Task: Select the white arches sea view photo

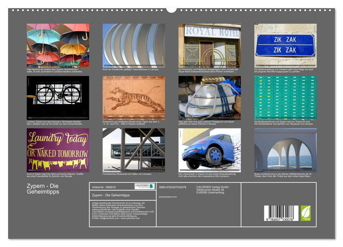Action: click(x=285, y=150)
